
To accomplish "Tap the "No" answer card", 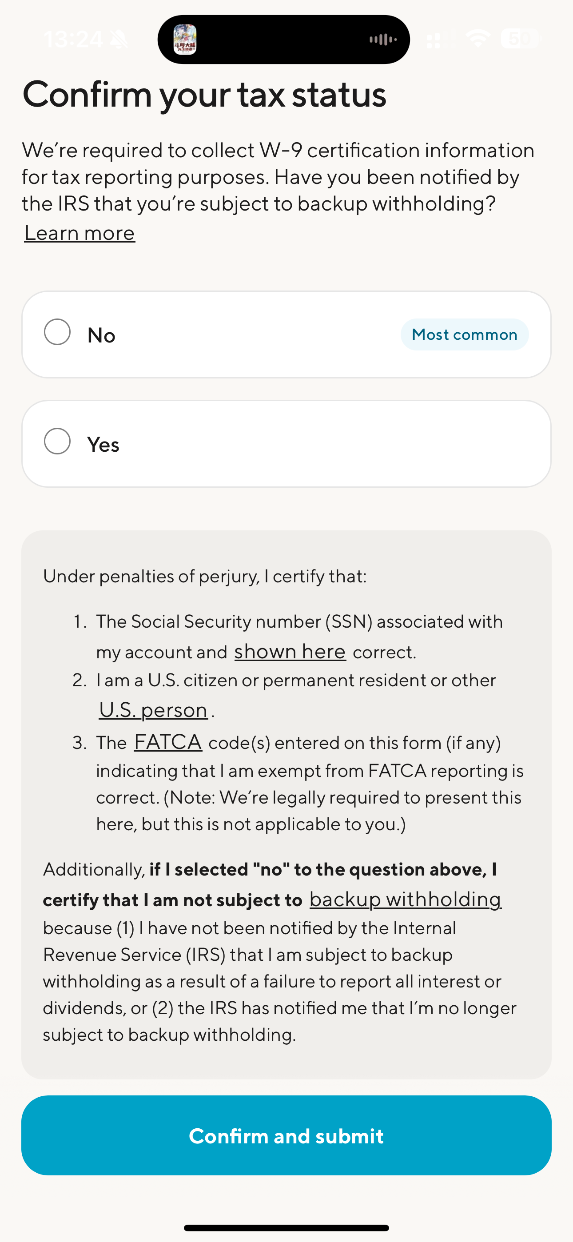I will (x=286, y=334).
